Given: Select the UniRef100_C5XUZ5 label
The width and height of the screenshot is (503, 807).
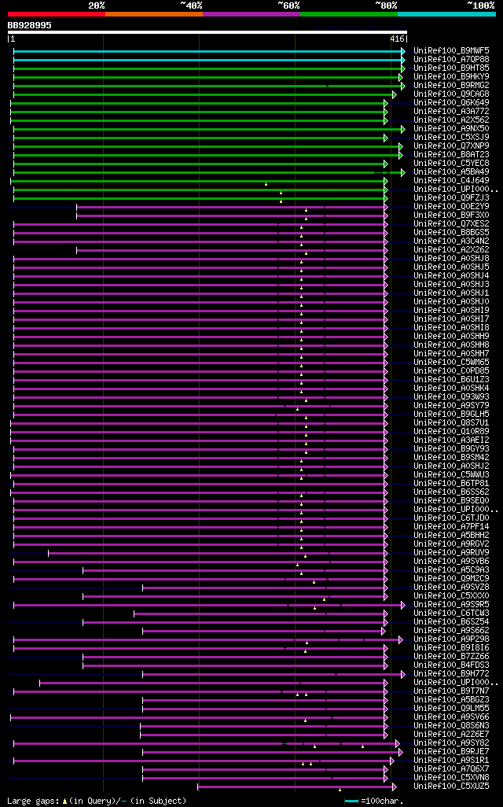Looking at the screenshot, I should pyautogui.click(x=452, y=786).
